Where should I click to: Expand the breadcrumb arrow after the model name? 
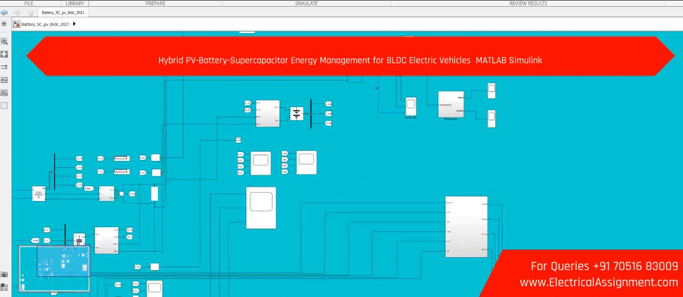[x=74, y=24]
